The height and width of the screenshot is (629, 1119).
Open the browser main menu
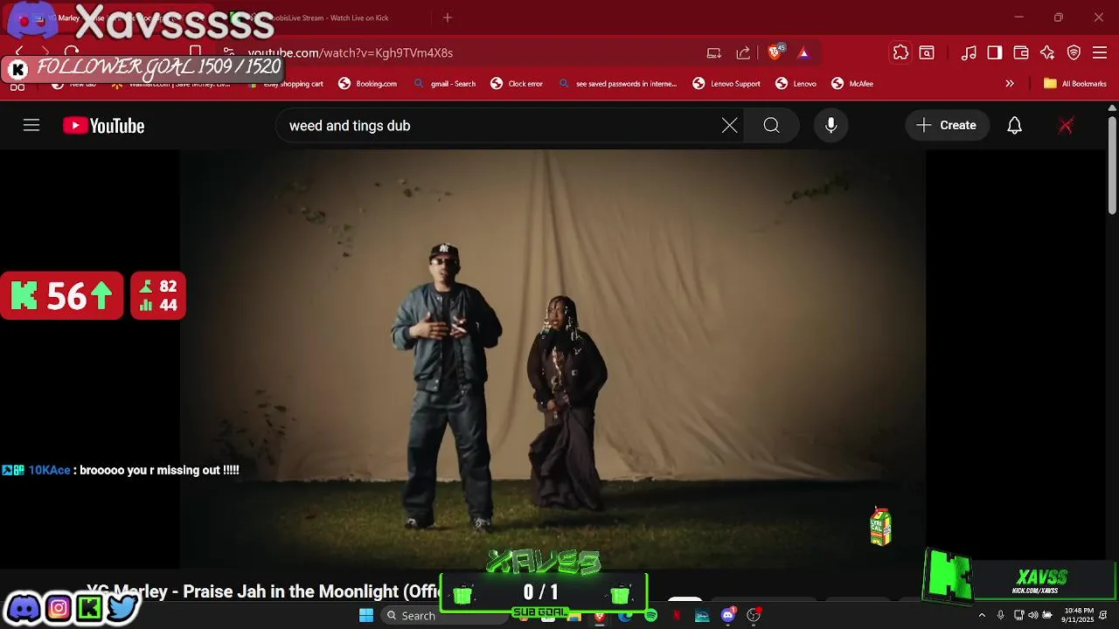[x=1100, y=53]
